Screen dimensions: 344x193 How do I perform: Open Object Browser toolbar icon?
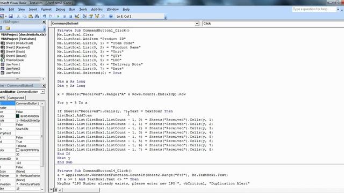(x=97, y=17)
